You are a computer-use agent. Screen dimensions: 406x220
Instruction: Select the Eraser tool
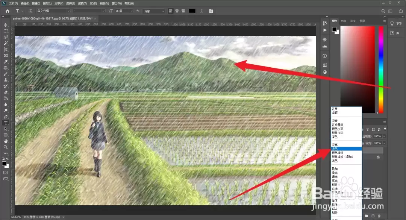click(5, 92)
